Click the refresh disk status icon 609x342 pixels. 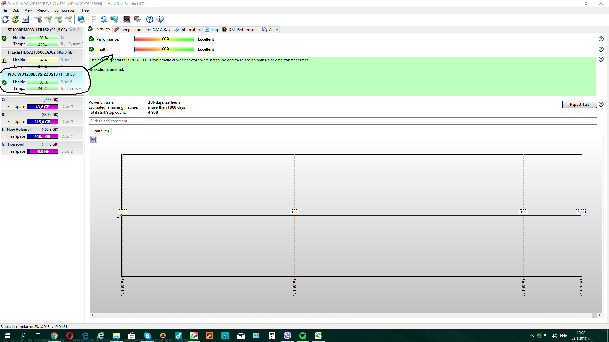click(x=5, y=19)
